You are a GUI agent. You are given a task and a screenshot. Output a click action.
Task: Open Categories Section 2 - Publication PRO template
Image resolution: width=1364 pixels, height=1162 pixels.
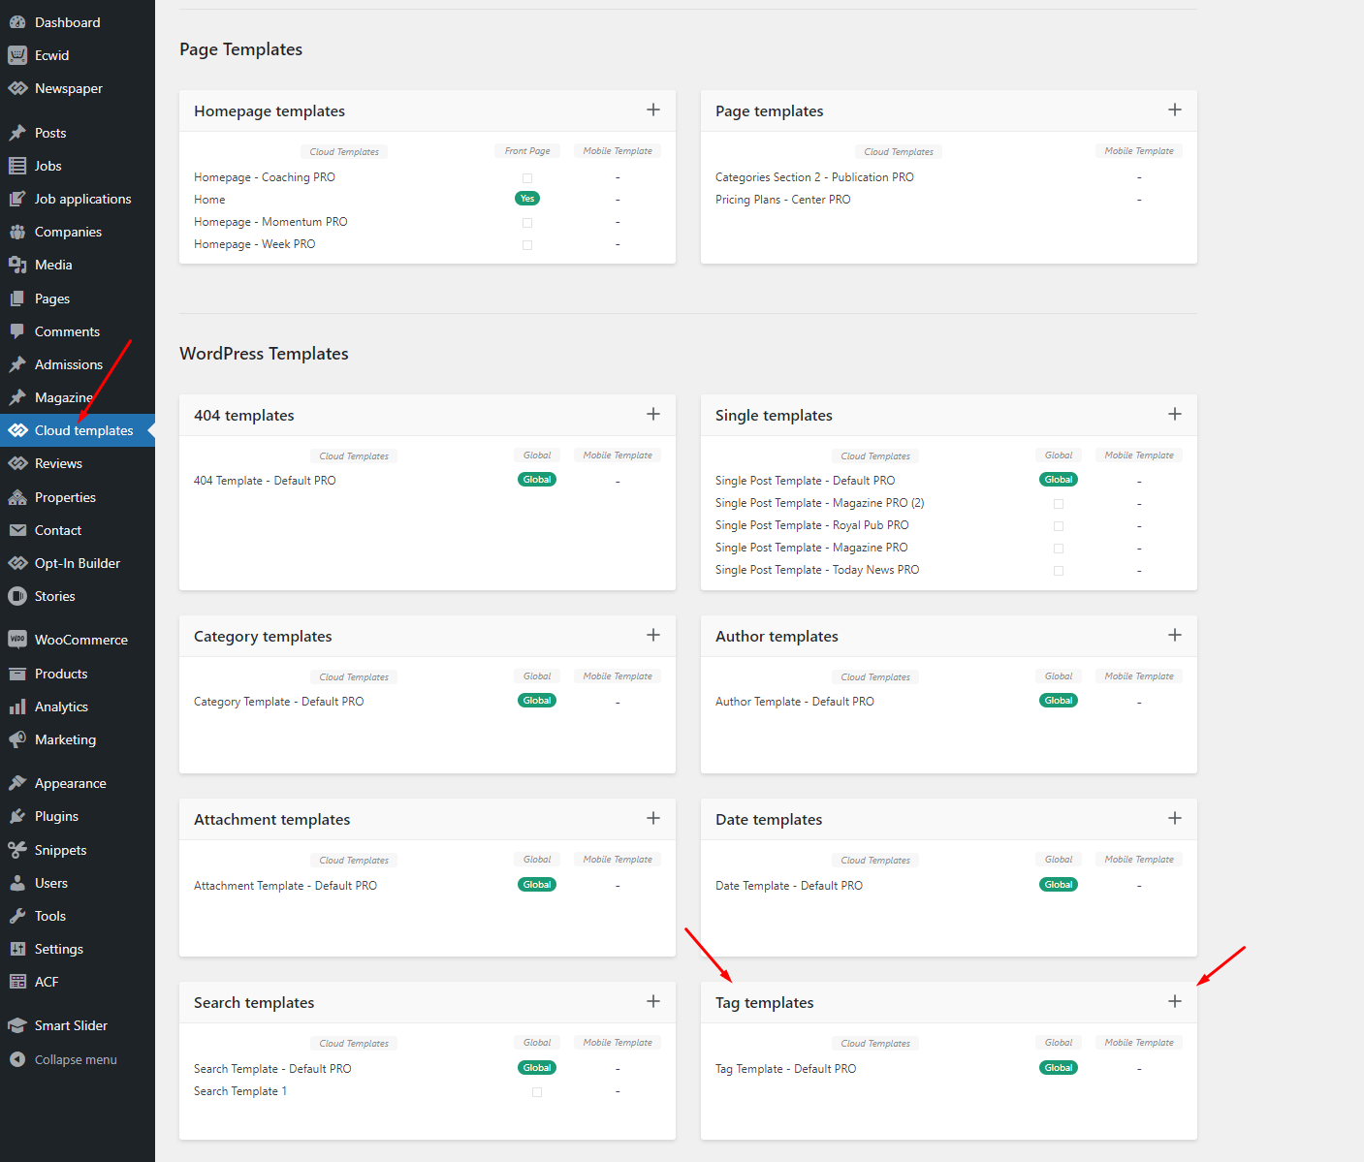[x=814, y=177]
